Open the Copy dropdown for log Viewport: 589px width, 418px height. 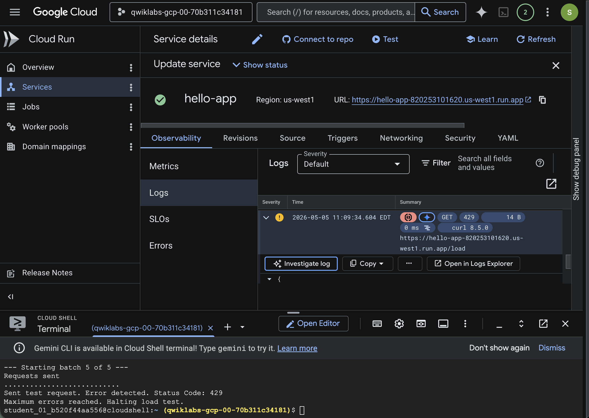(x=368, y=264)
